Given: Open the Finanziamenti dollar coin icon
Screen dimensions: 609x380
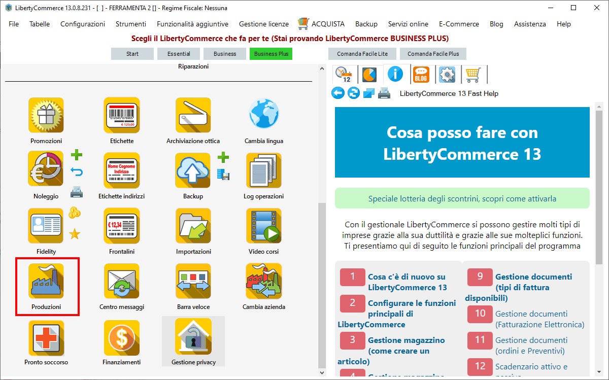Looking at the screenshot, I should tap(122, 337).
